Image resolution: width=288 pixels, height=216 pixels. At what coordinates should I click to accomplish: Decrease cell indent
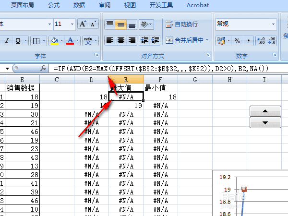(x=144, y=40)
